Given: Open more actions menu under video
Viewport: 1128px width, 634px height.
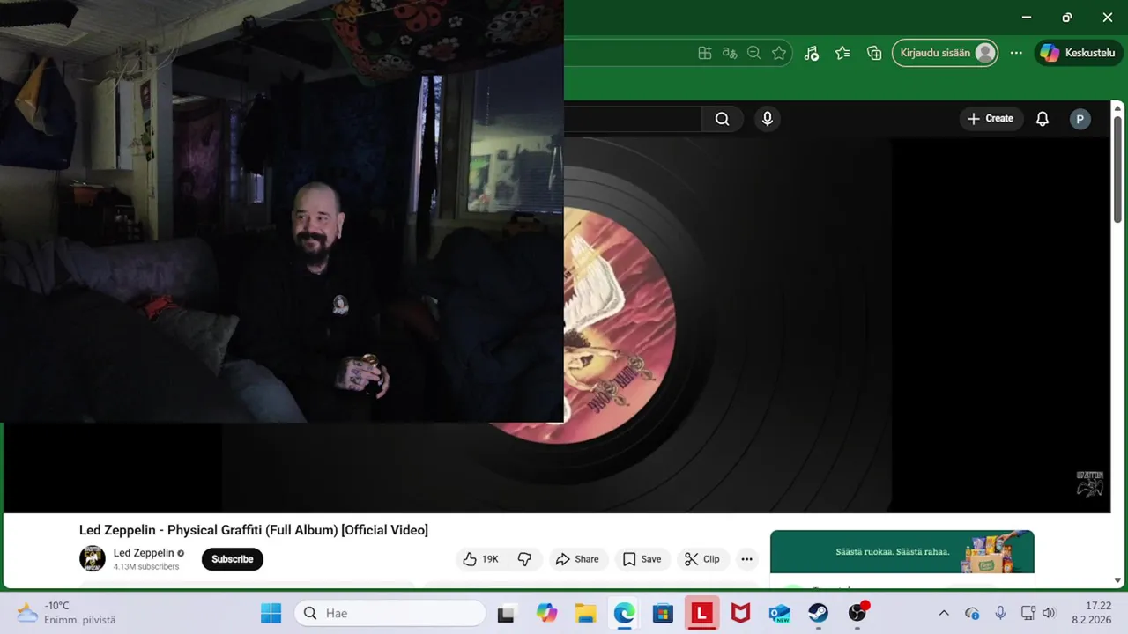Looking at the screenshot, I should pyautogui.click(x=747, y=559).
